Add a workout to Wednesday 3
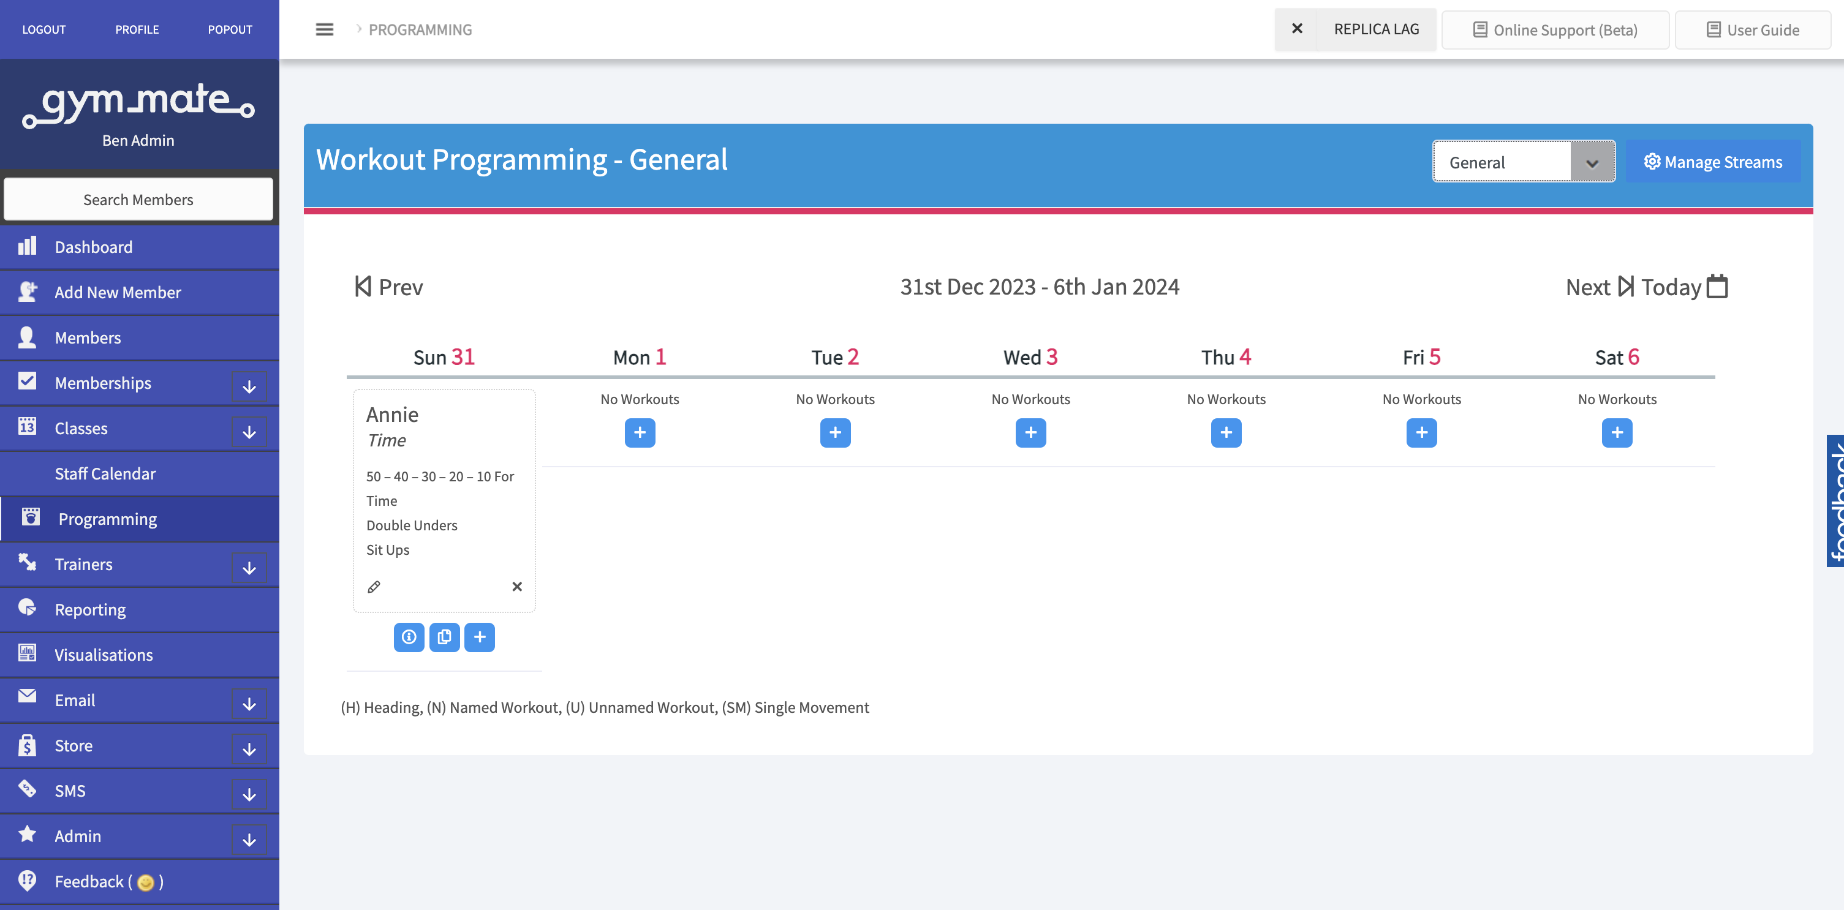The image size is (1844, 910). (1031, 432)
